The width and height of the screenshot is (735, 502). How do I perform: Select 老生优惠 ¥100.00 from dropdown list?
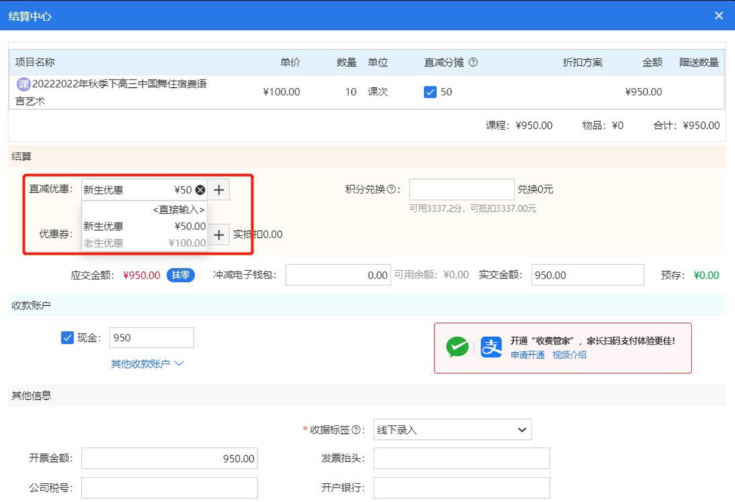[144, 243]
